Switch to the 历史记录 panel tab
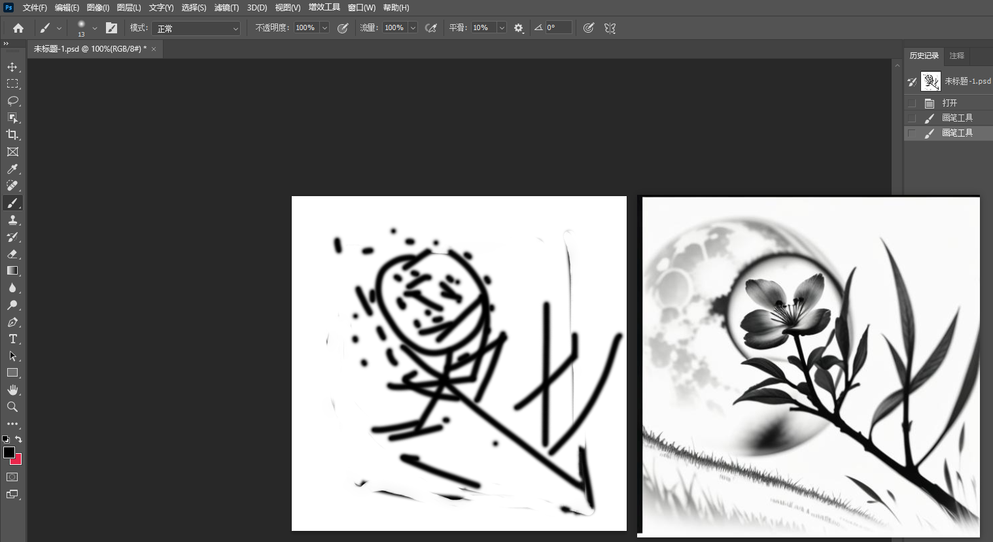 pyautogui.click(x=924, y=56)
